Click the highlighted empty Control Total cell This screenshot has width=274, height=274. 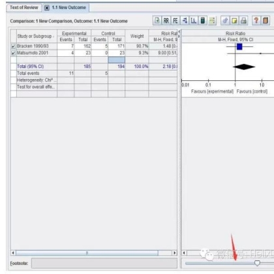point(117,60)
